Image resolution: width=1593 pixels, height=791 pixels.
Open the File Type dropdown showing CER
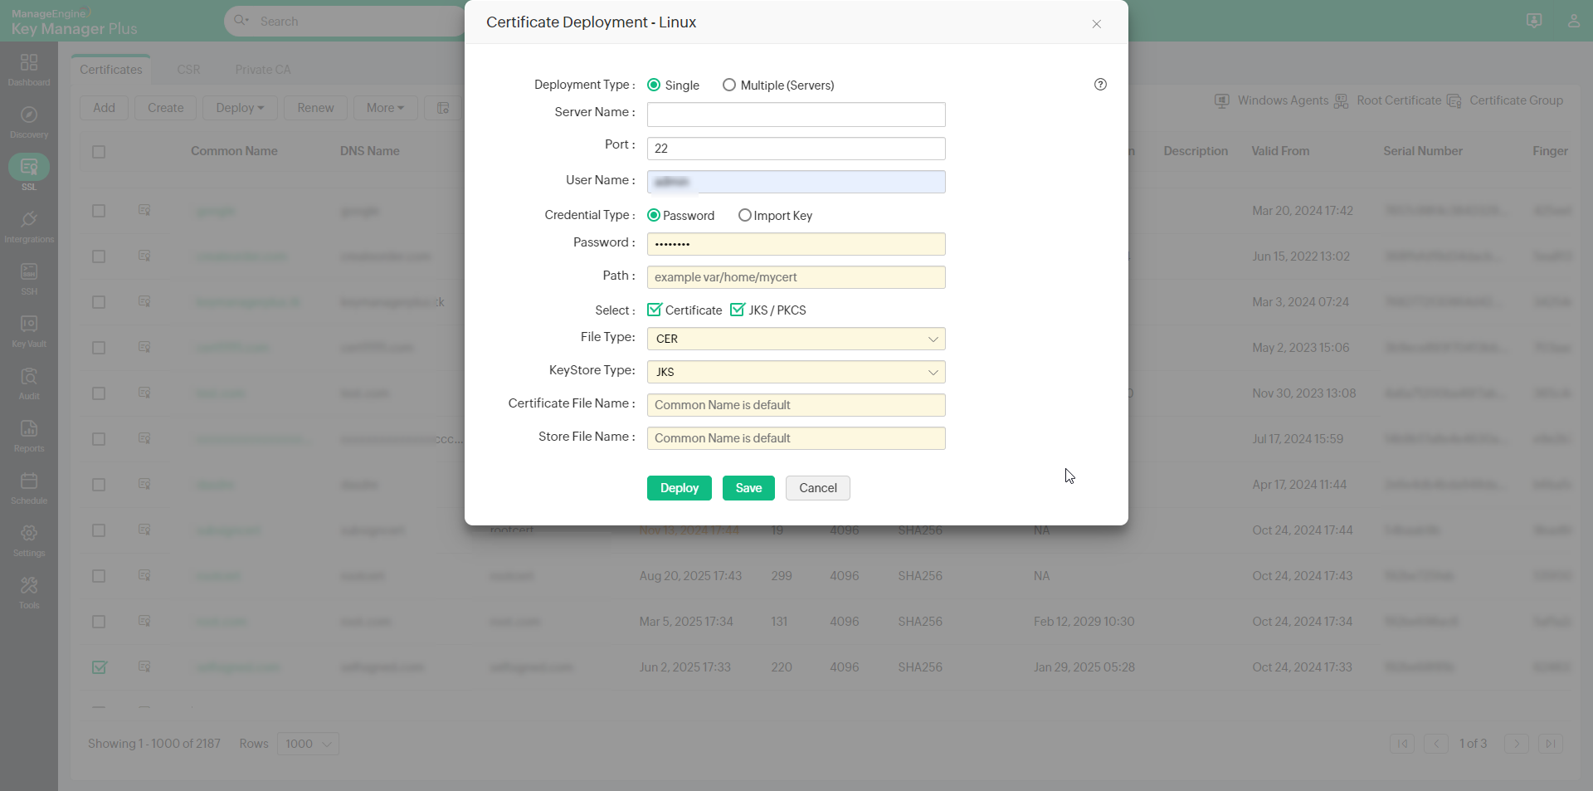[x=796, y=339]
